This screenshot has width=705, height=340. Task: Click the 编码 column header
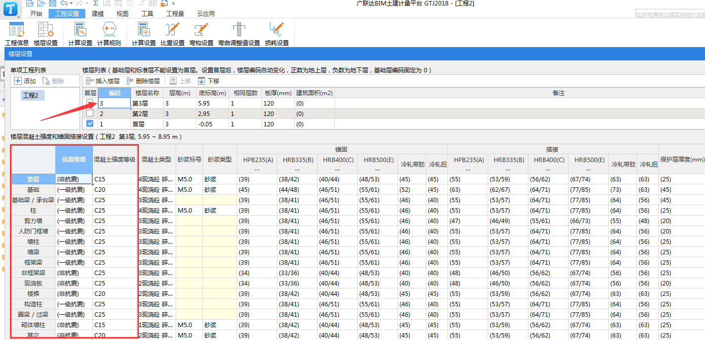click(115, 93)
